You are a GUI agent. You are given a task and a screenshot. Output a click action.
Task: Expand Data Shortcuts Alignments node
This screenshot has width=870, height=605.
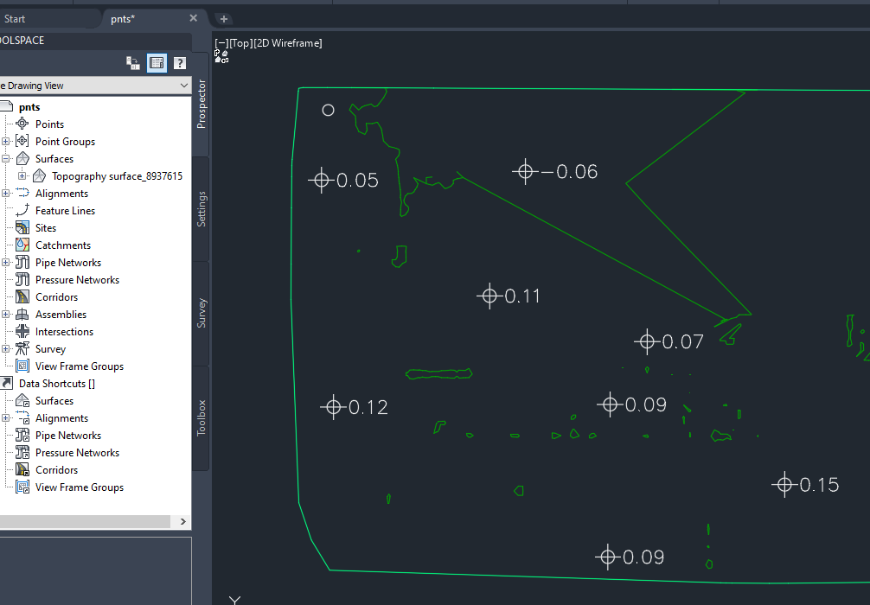click(x=5, y=418)
